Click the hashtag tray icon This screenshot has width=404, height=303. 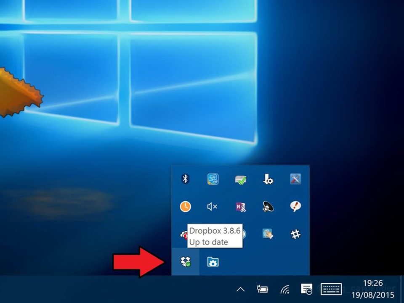pos(295,234)
